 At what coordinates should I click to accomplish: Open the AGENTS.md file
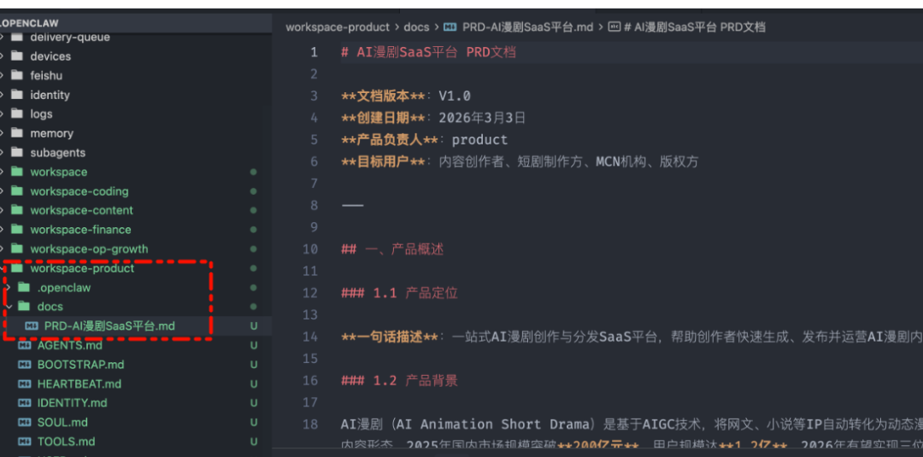(x=69, y=345)
